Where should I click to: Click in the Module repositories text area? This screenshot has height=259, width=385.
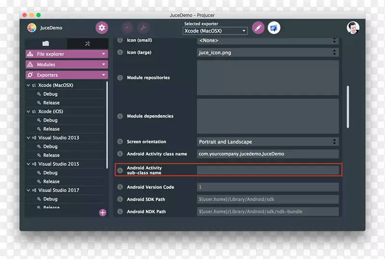[x=268, y=78]
